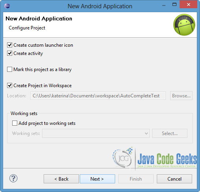
Task: Minimize the New Android Application window
Action: 164,5
